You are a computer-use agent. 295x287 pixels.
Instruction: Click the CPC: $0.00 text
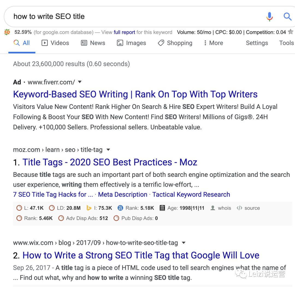[228, 32]
